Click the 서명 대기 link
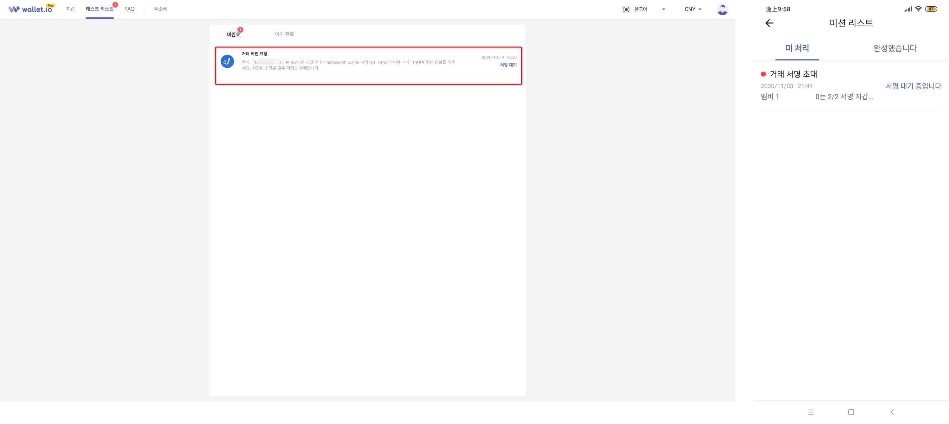The width and height of the screenshot is (949, 424). pos(508,65)
